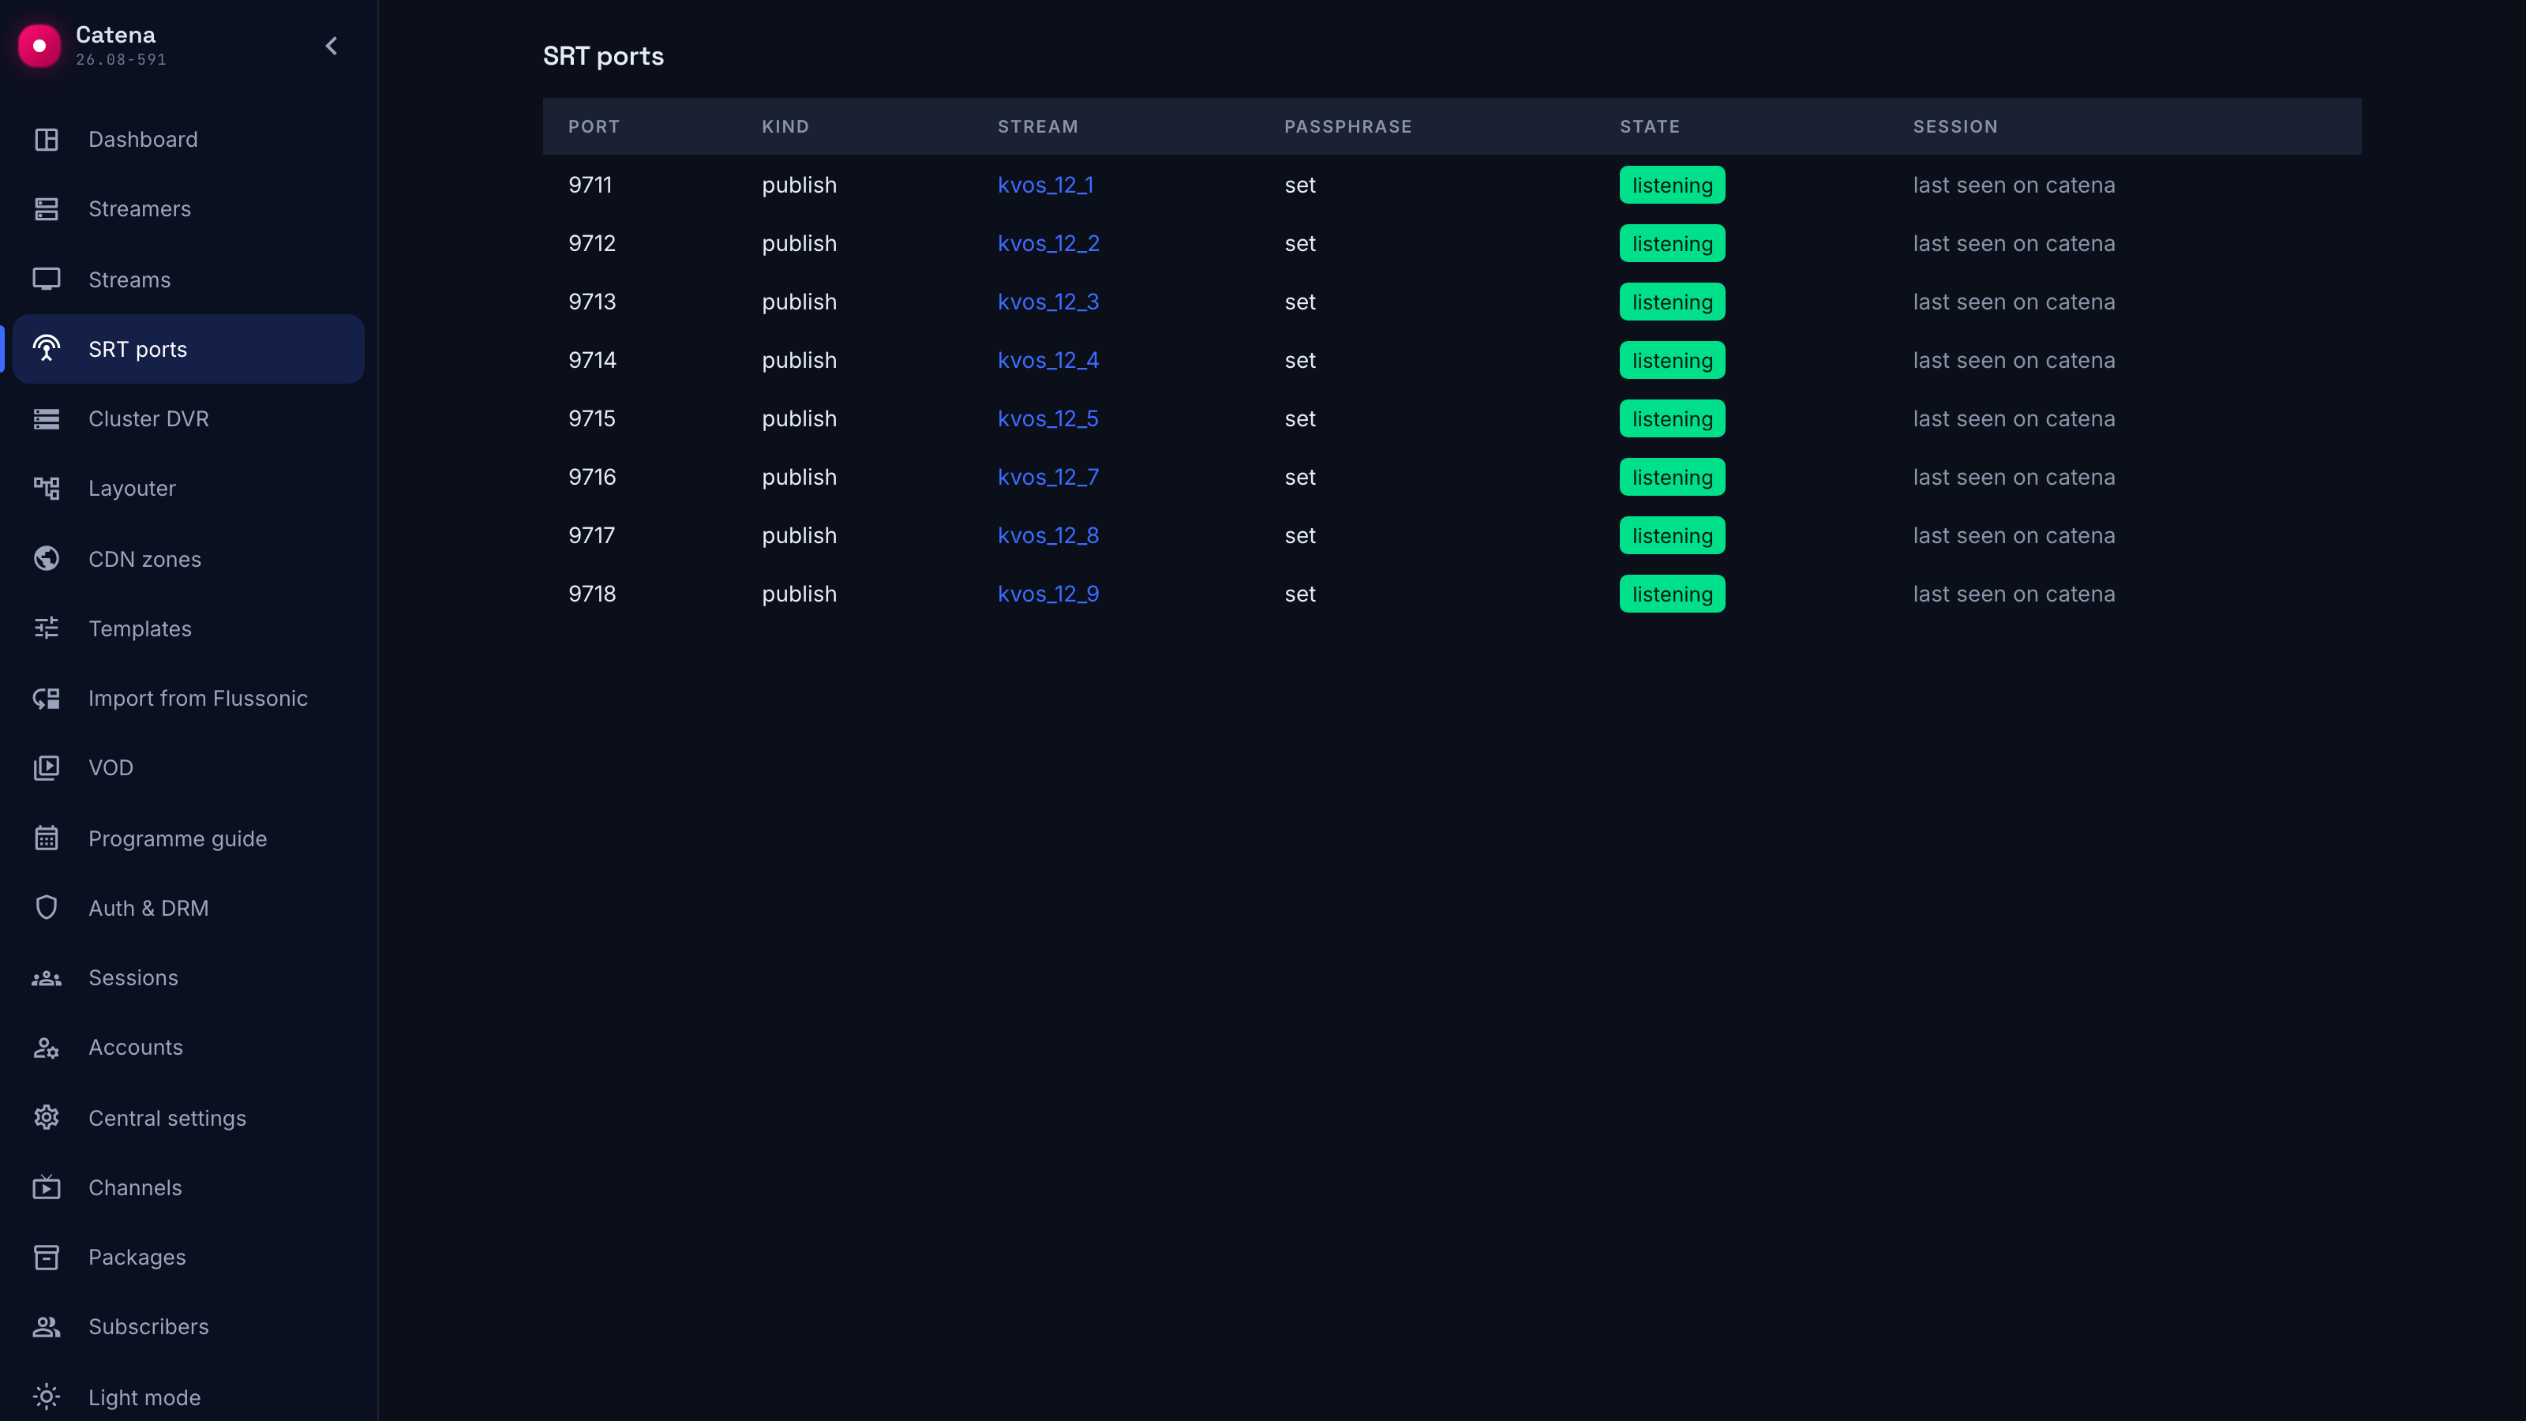Viewport: 2526px width, 1421px height.
Task: Click the STREAM column header
Action: (1037, 126)
